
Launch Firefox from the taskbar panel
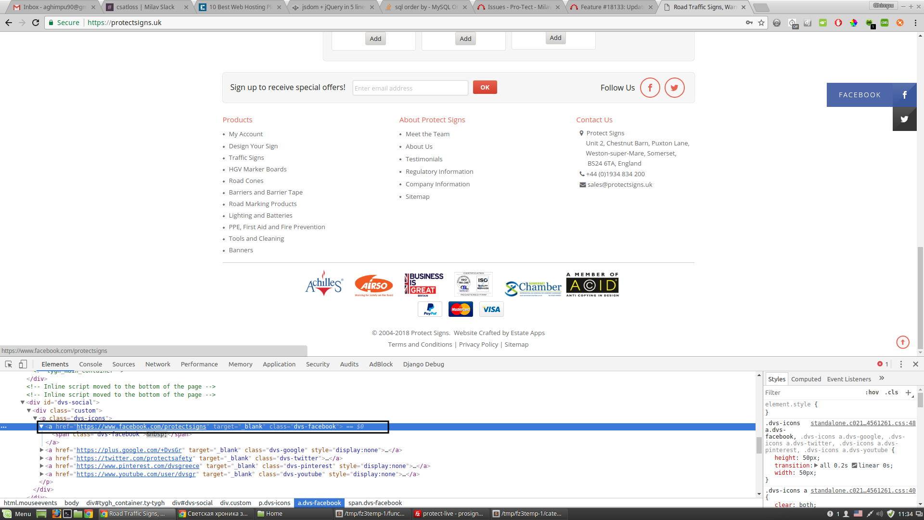(56, 514)
